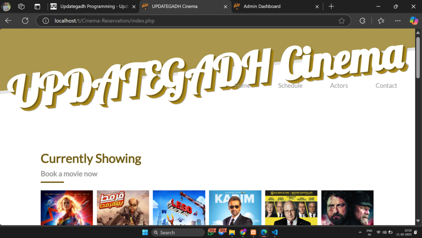Open the notification bell icon

(x=416, y=232)
